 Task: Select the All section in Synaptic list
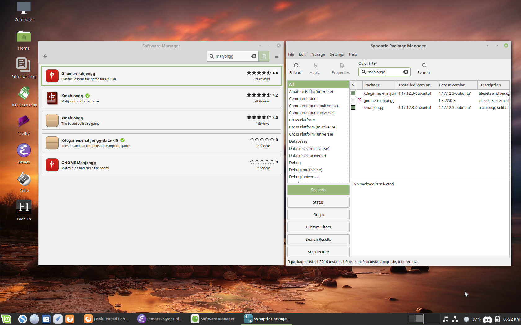[x=318, y=84]
